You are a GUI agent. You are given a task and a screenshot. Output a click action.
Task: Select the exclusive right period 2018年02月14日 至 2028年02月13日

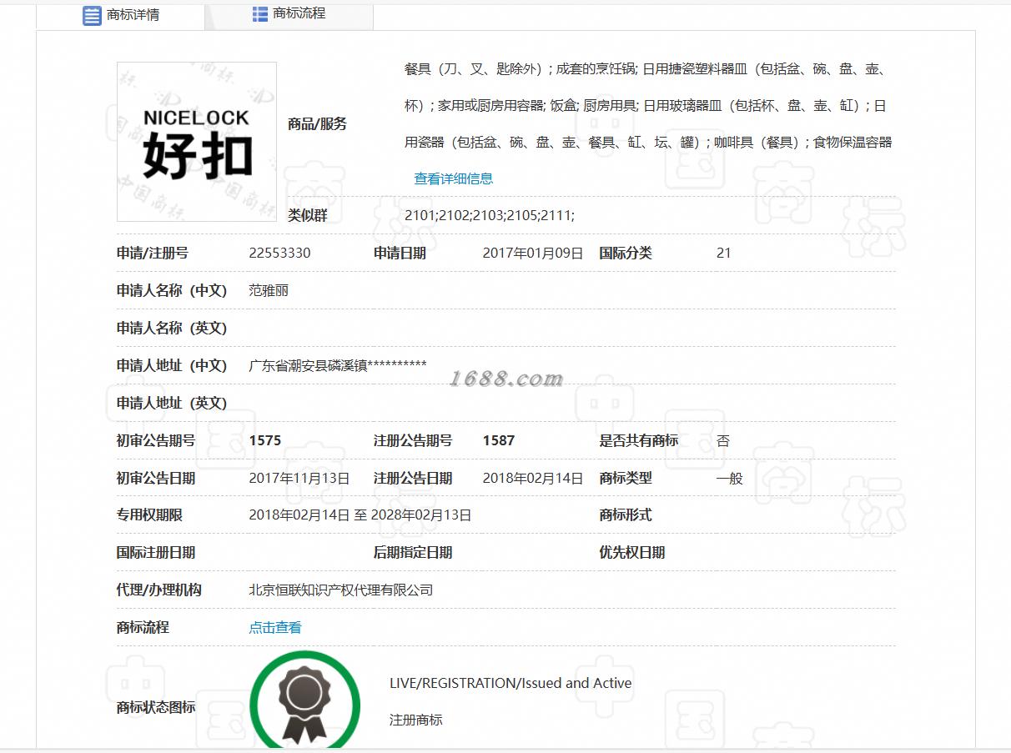[x=360, y=515]
